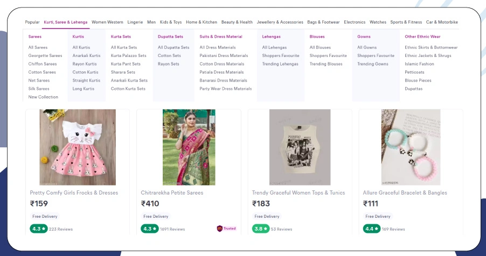
Task: Open Ethnic Jackets & Shrugs
Action: coord(428,55)
